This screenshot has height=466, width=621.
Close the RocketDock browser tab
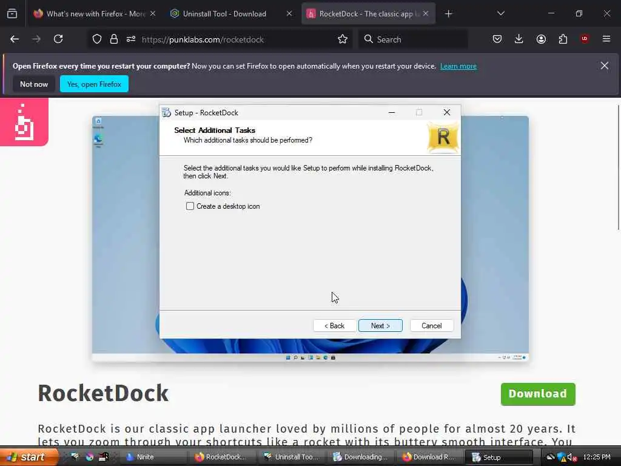click(425, 14)
